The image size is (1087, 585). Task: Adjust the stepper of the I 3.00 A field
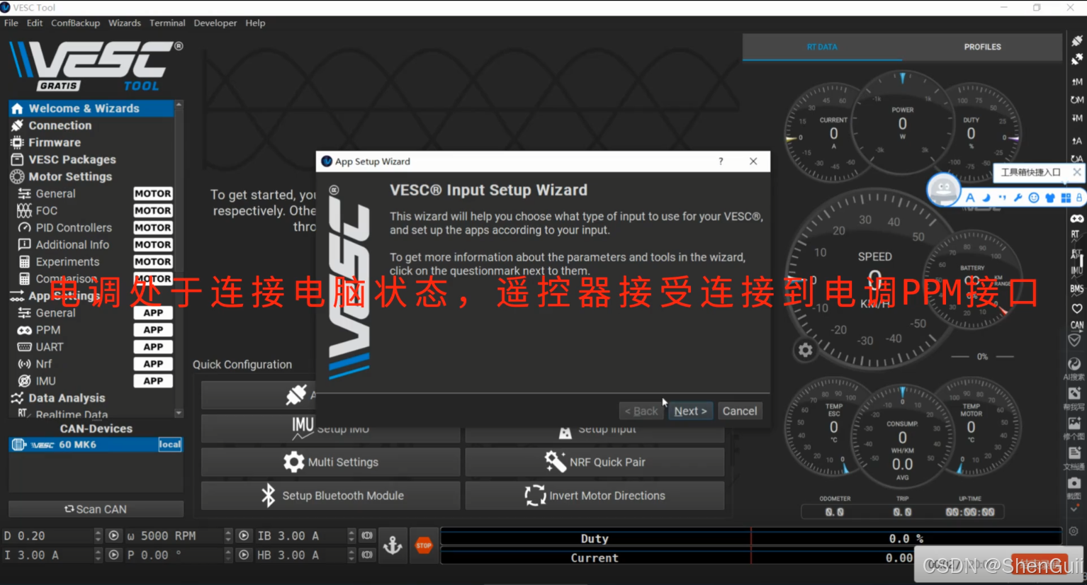pos(98,555)
